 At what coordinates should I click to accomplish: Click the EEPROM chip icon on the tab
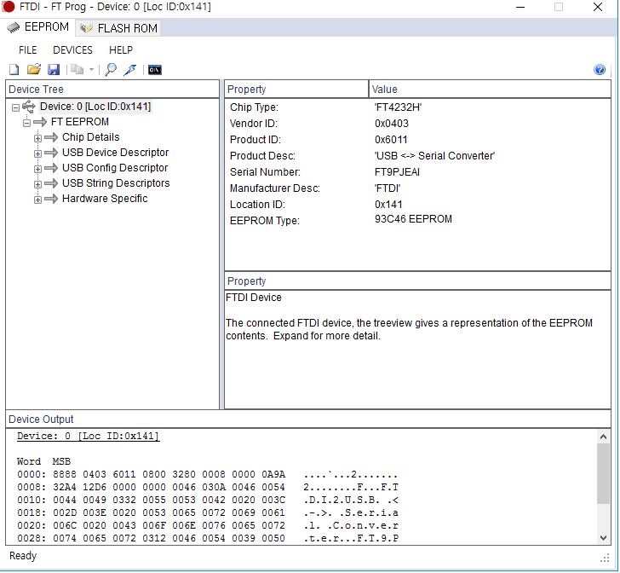coord(13,27)
